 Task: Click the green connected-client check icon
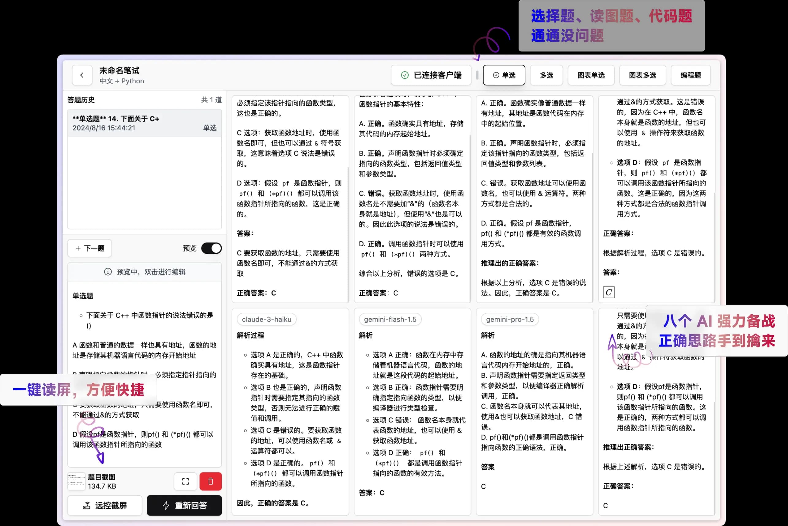(x=405, y=75)
